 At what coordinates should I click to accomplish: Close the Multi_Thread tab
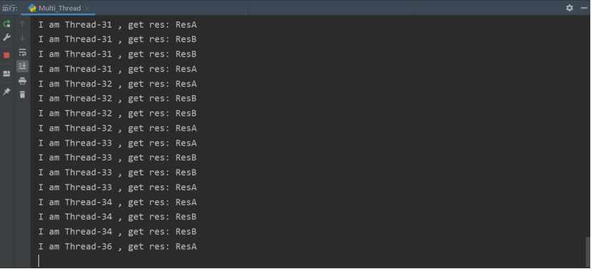[87, 9]
